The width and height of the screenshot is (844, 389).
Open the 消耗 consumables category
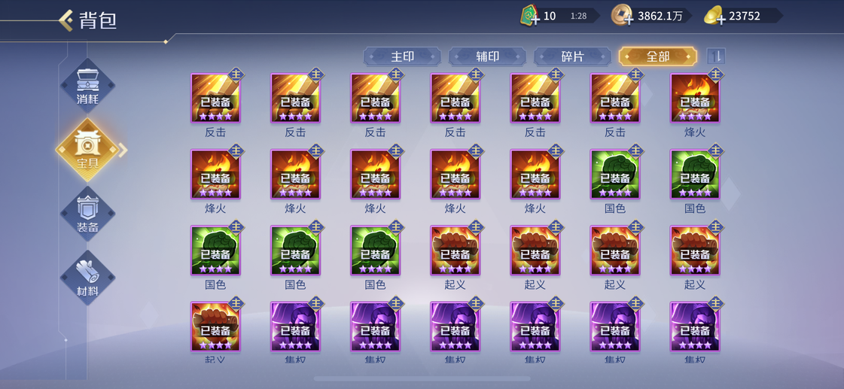coord(87,86)
